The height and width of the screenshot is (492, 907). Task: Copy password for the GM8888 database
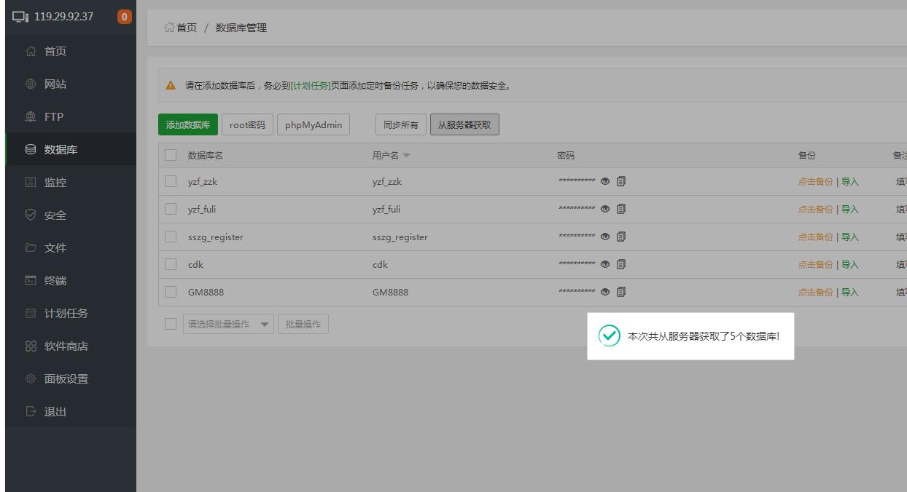click(621, 292)
